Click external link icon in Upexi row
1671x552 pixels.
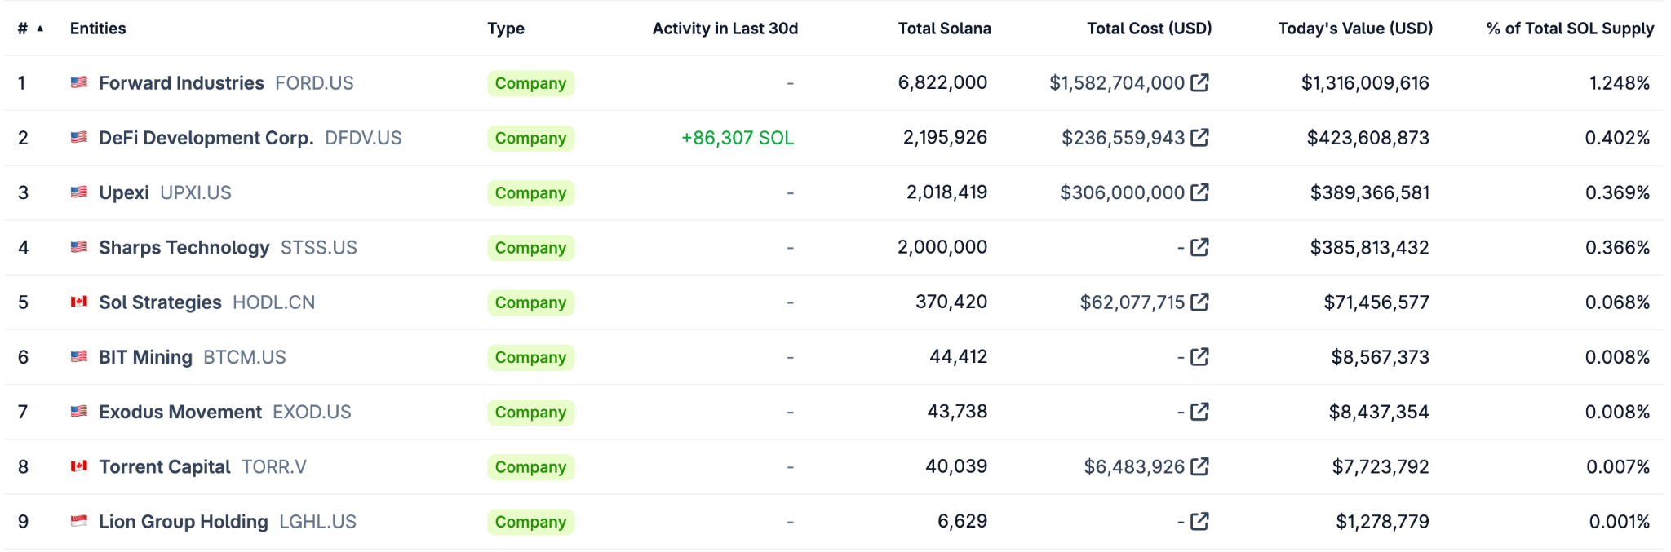[x=1199, y=192]
